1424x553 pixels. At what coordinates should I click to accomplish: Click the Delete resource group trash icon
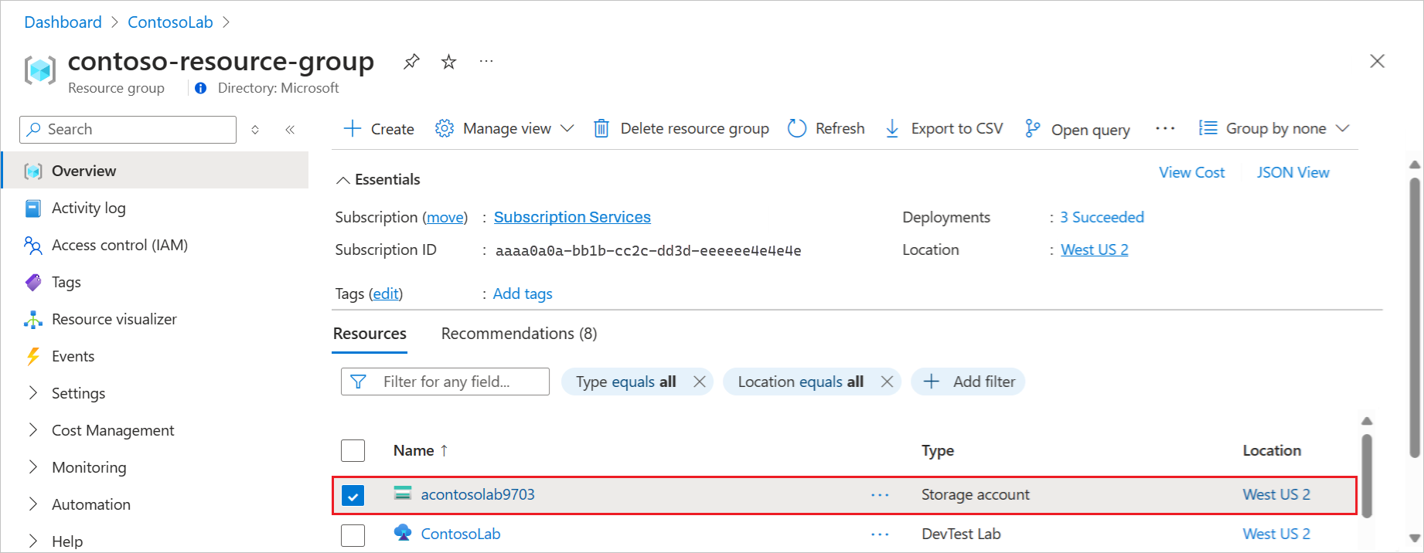coord(601,128)
